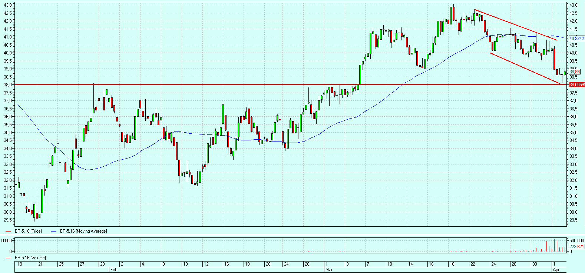Screen dimensions: 585x273
Task: Click the 500 000 volume axis label
Action: 576,241
